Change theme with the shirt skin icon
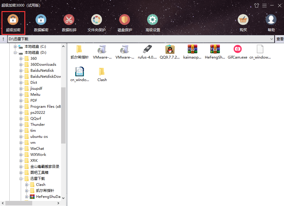Image resolution: width=284 pixels, height=206 pixels. 256,5
